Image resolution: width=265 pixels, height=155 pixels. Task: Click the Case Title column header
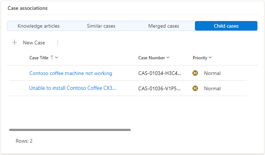(x=39, y=58)
